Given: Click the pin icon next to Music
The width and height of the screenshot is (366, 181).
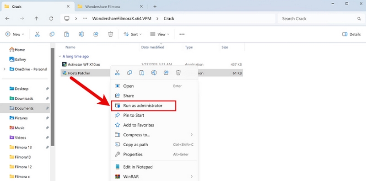Looking at the screenshot, I should coord(47,128).
